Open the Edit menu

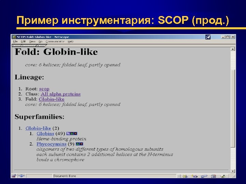pyautogui.click(x=23, y=42)
